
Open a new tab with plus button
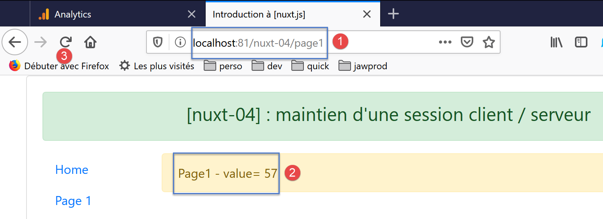[393, 14]
